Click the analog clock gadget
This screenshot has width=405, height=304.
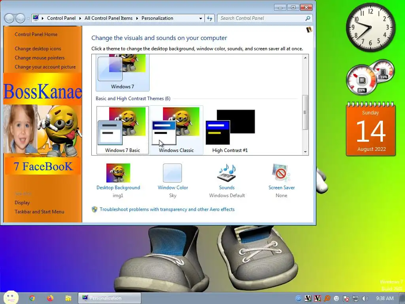370,27
